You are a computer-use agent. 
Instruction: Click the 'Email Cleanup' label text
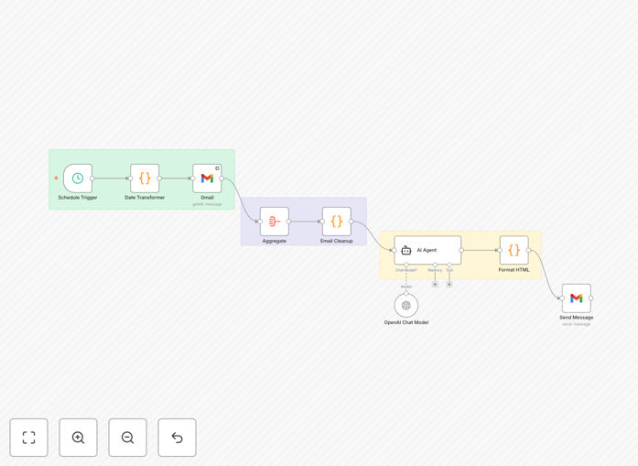coord(337,241)
